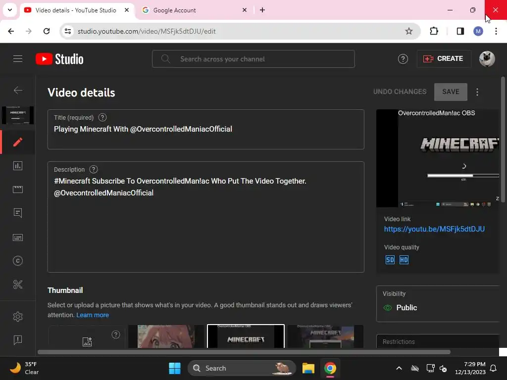Open Windows Start menu

(175, 368)
